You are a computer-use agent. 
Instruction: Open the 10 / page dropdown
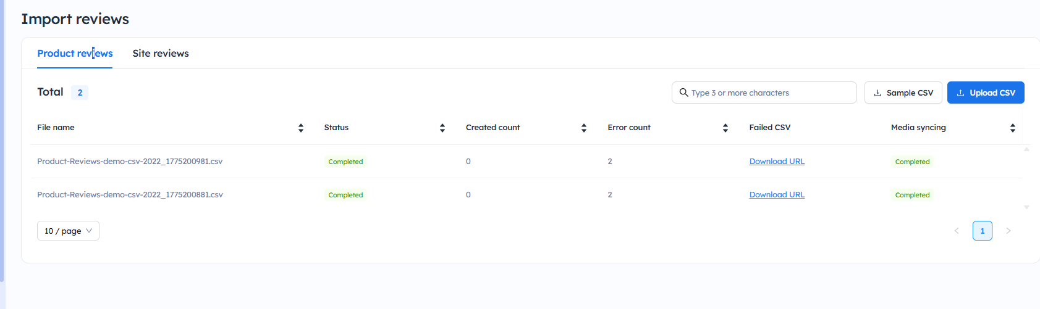pyautogui.click(x=68, y=231)
